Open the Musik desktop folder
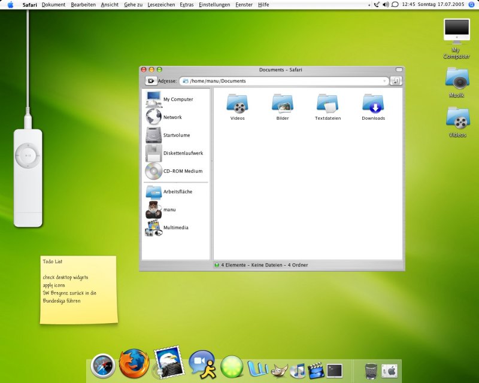Viewport: 479px width, 383px height. click(457, 83)
